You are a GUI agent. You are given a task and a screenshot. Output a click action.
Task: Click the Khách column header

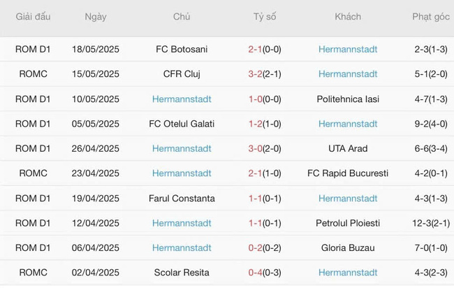click(348, 17)
